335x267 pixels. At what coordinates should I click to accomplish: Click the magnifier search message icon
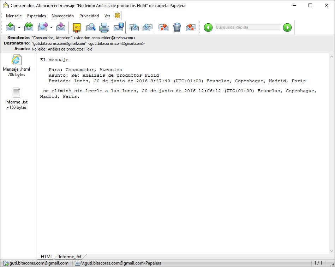[91, 27]
